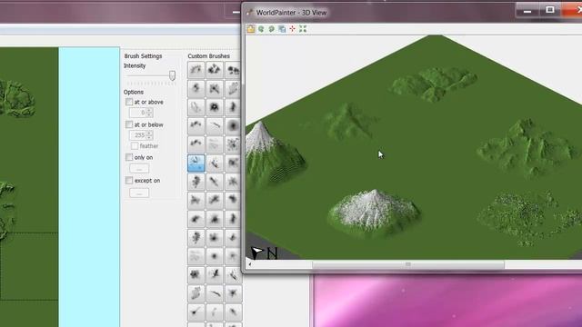Select custom brush in row nine, column two

tap(215, 219)
